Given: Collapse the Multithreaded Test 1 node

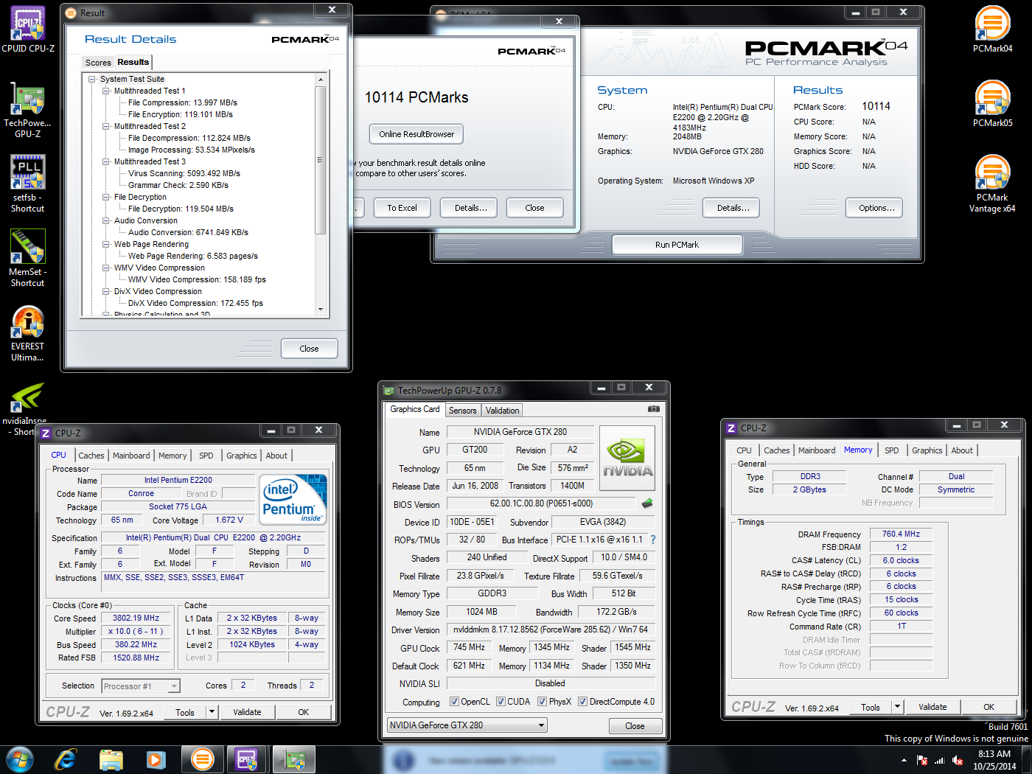Looking at the screenshot, I should pyautogui.click(x=106, y=91).
